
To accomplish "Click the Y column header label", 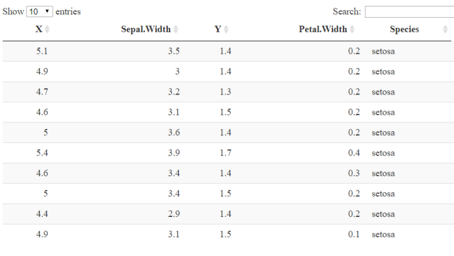I will point(218,30).
